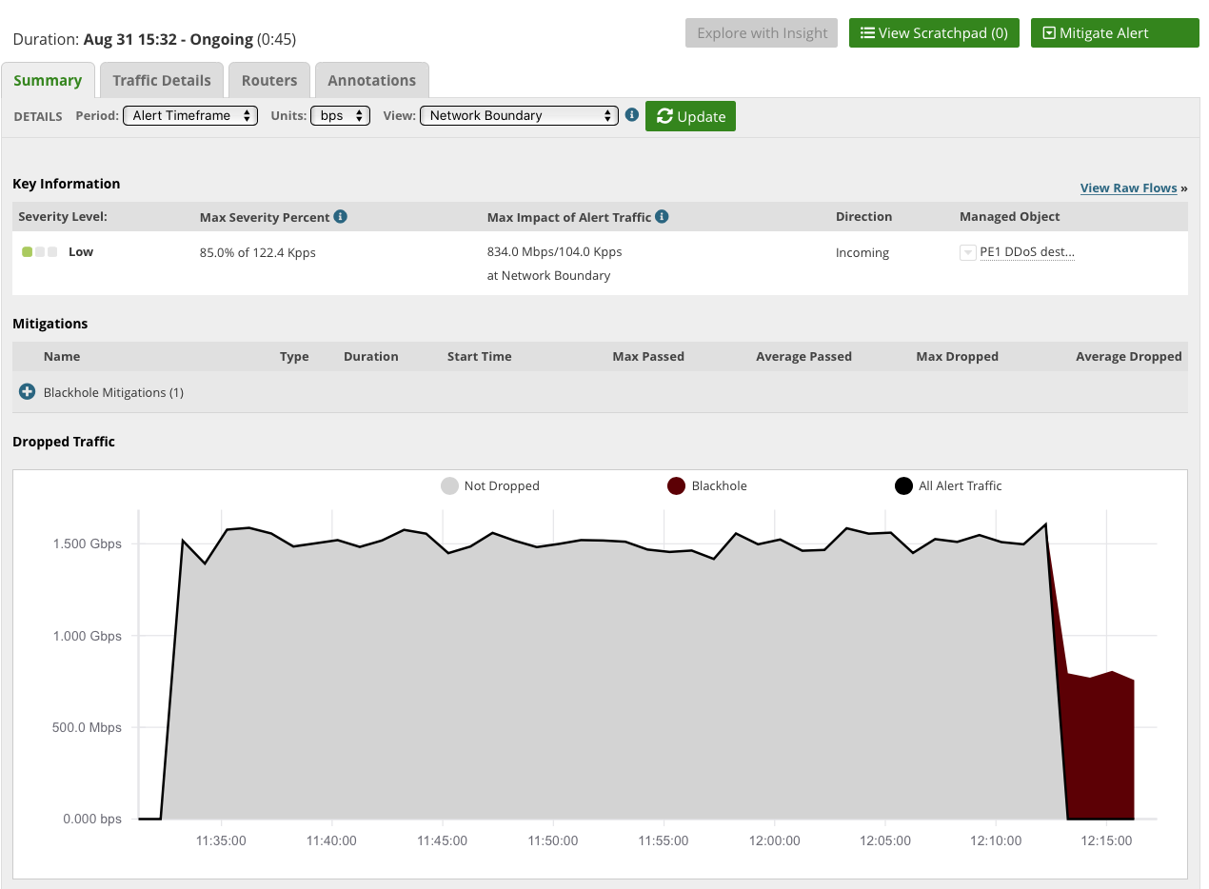The height and width of the screenshot is (889, 1209).
Task: Click info icon next to Max Severity Percent
Action: 341,217
